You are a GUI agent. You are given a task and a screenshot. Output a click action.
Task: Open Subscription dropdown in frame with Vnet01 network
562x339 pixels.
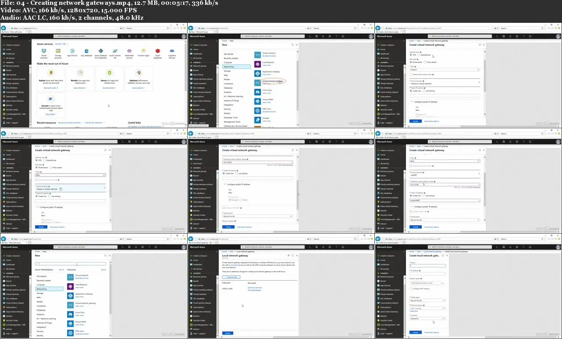coord(445,219)
